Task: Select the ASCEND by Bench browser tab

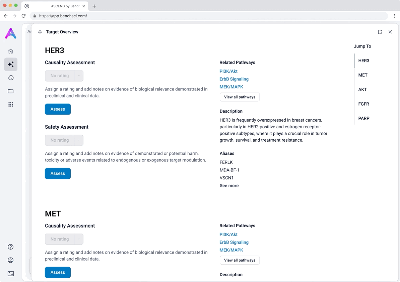Action: point(55,6)
